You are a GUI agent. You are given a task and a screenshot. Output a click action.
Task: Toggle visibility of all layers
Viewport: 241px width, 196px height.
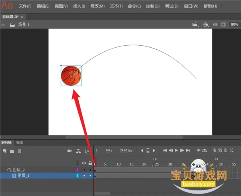[x=84, y=163]
